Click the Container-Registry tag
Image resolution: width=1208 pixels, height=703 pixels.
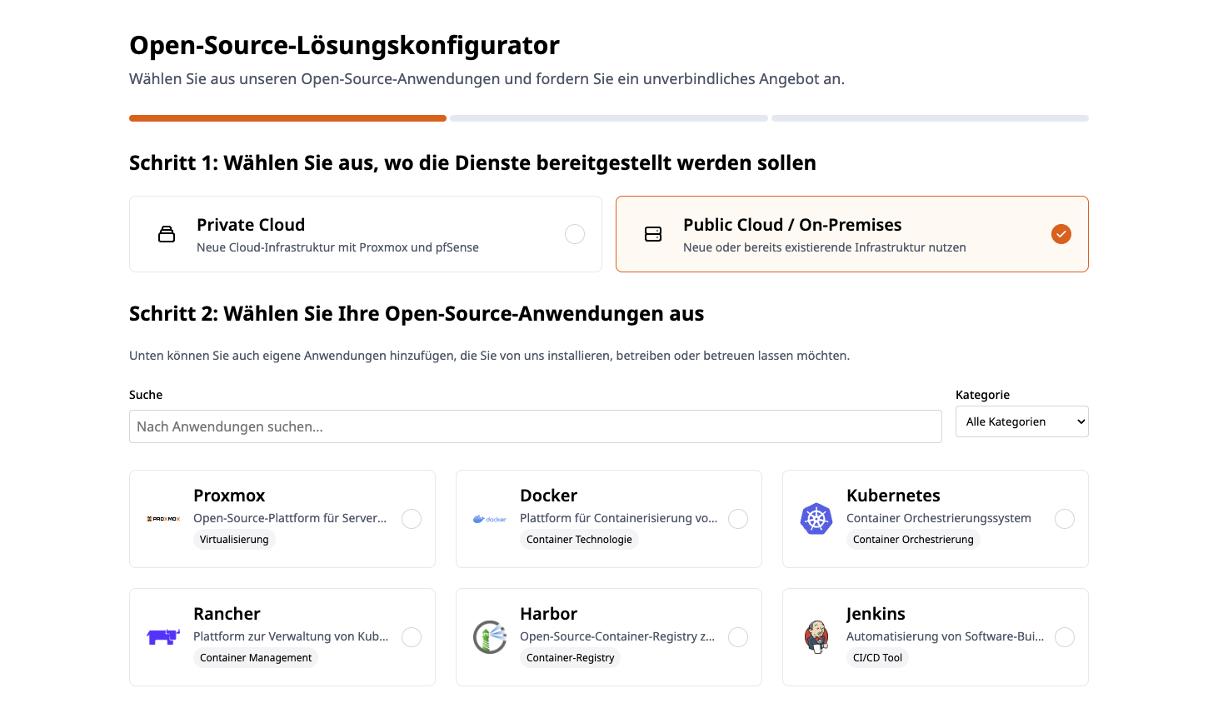[x=571, y=658]
